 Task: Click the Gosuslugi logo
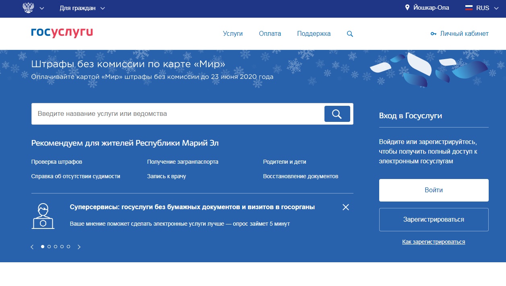coord(62,33)
